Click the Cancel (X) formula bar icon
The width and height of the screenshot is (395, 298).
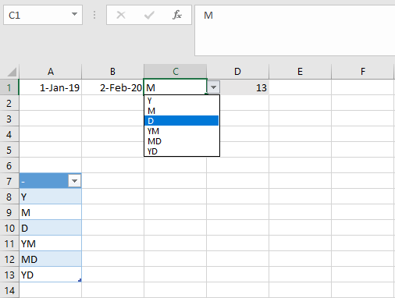click(121, 15)
